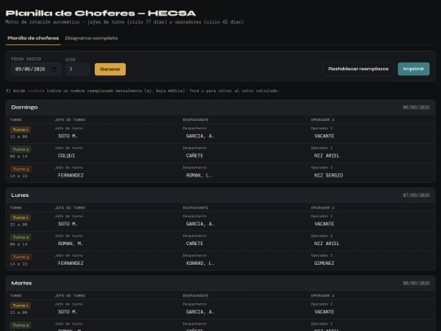
Task: Select NIZ SERGIO in Domingo Turno 3
Action: 328,176
